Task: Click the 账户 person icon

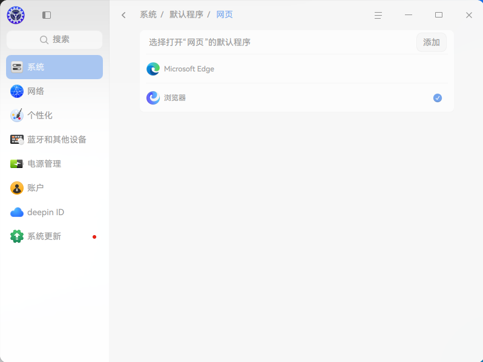Action: pyautogui.click(x=17, y=188)
